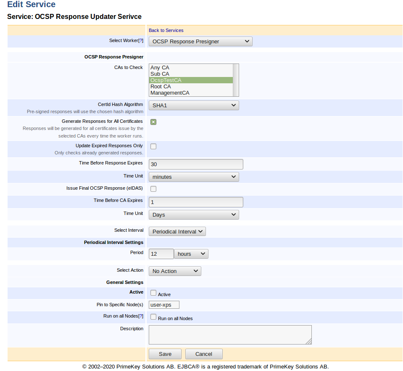Open the Time Unit dropdown showing minutes
Screen dimensions: 403x371
[193, 177]
